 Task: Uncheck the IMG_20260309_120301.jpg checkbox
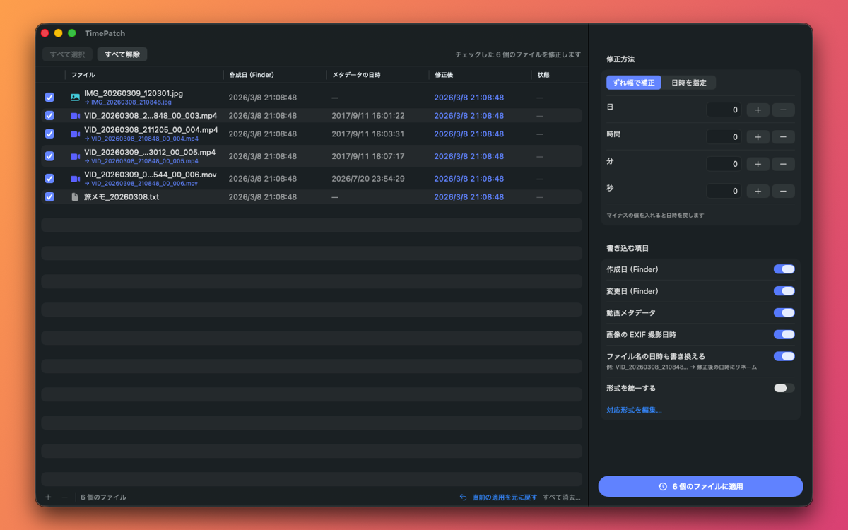click(49, 98)
